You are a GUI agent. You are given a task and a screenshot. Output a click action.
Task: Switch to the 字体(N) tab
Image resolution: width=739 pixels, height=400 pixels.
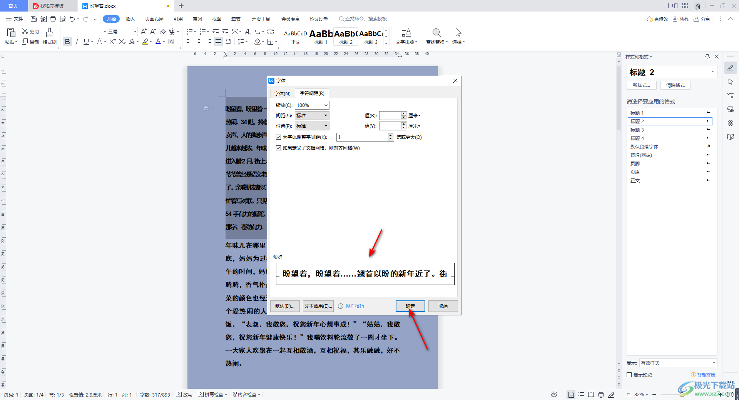click(283, 93)
